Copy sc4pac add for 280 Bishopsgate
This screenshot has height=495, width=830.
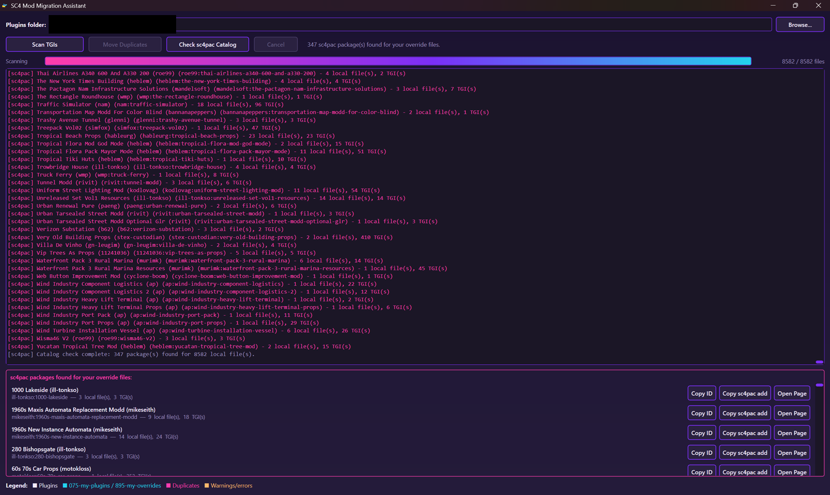pos(745,453)
